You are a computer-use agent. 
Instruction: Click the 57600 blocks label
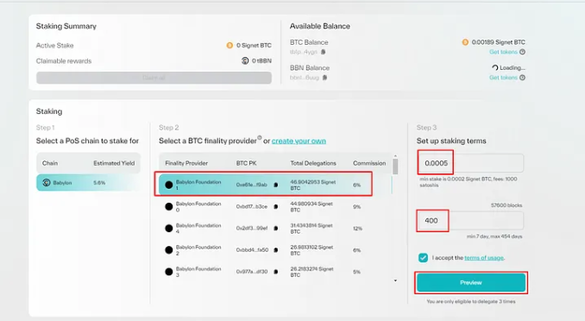click(506, 205)
